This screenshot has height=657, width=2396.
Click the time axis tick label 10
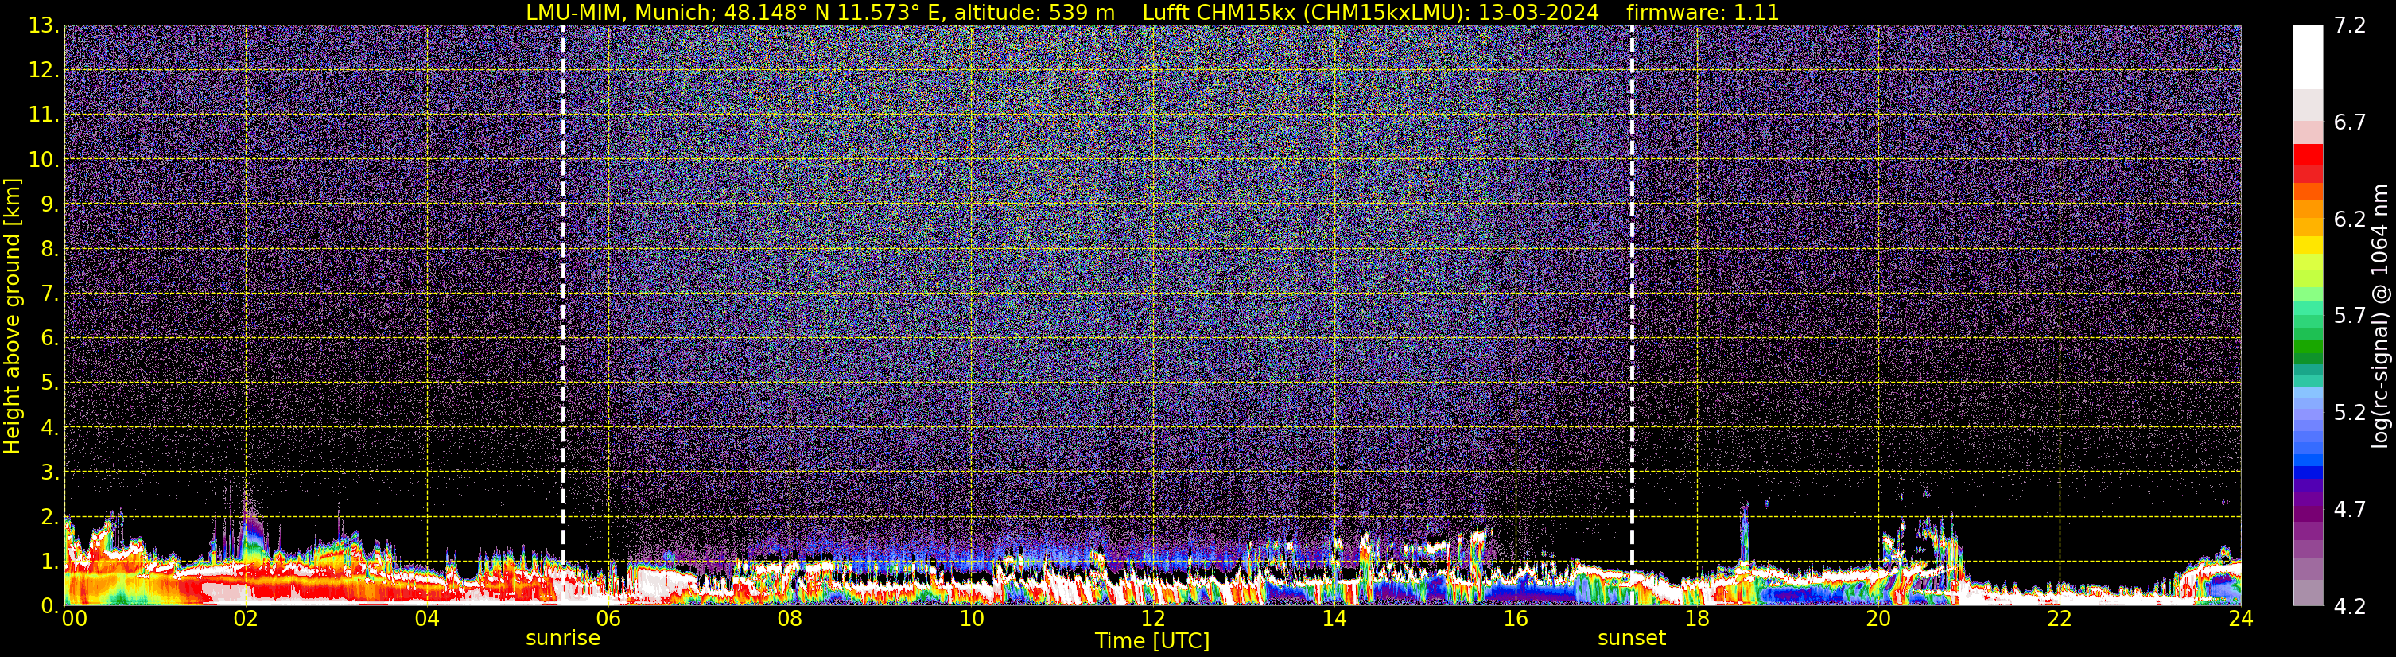971,619
